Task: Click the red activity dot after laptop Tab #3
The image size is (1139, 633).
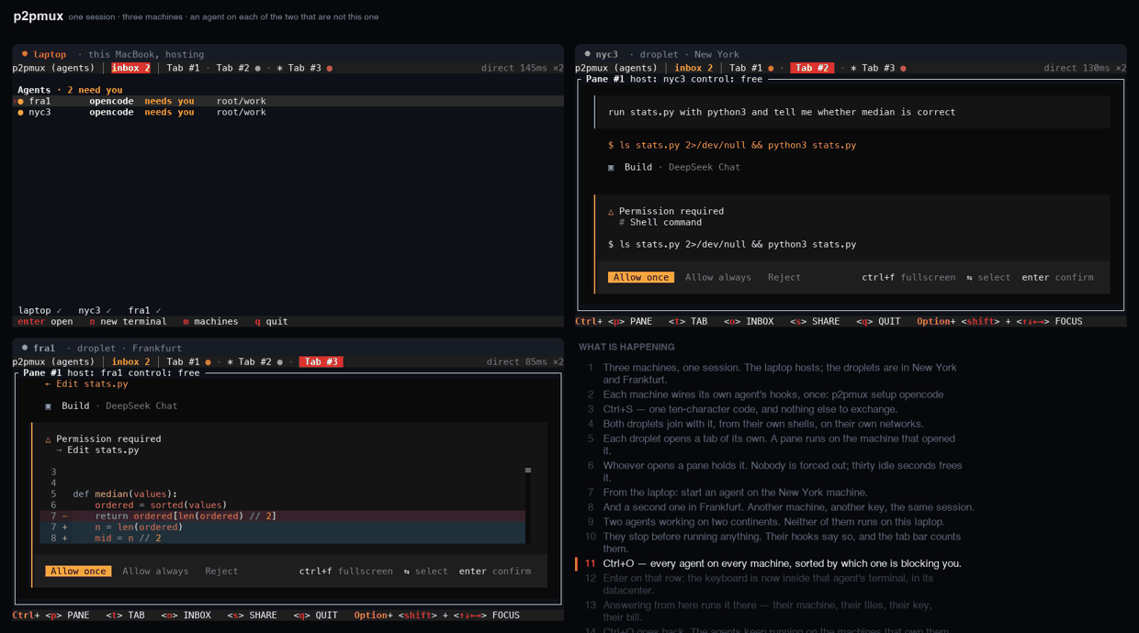Action: (x=330, y=68)
